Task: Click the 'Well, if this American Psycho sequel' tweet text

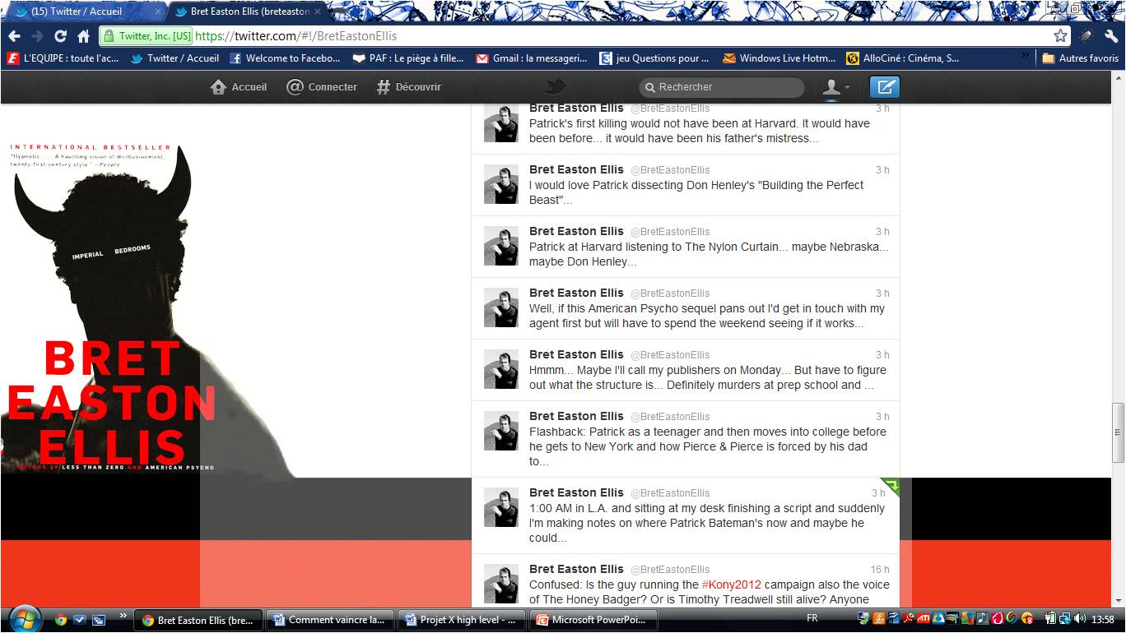Action: click(x=707, y=316)
